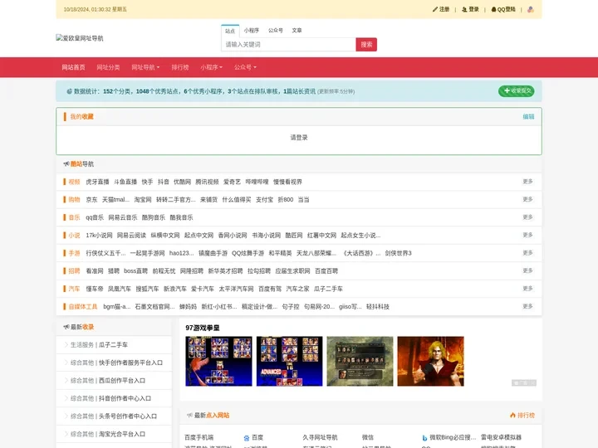This screenshot has width=598, height=448.
Task: Click 更多 in the 视频 row
Action: 528,182
